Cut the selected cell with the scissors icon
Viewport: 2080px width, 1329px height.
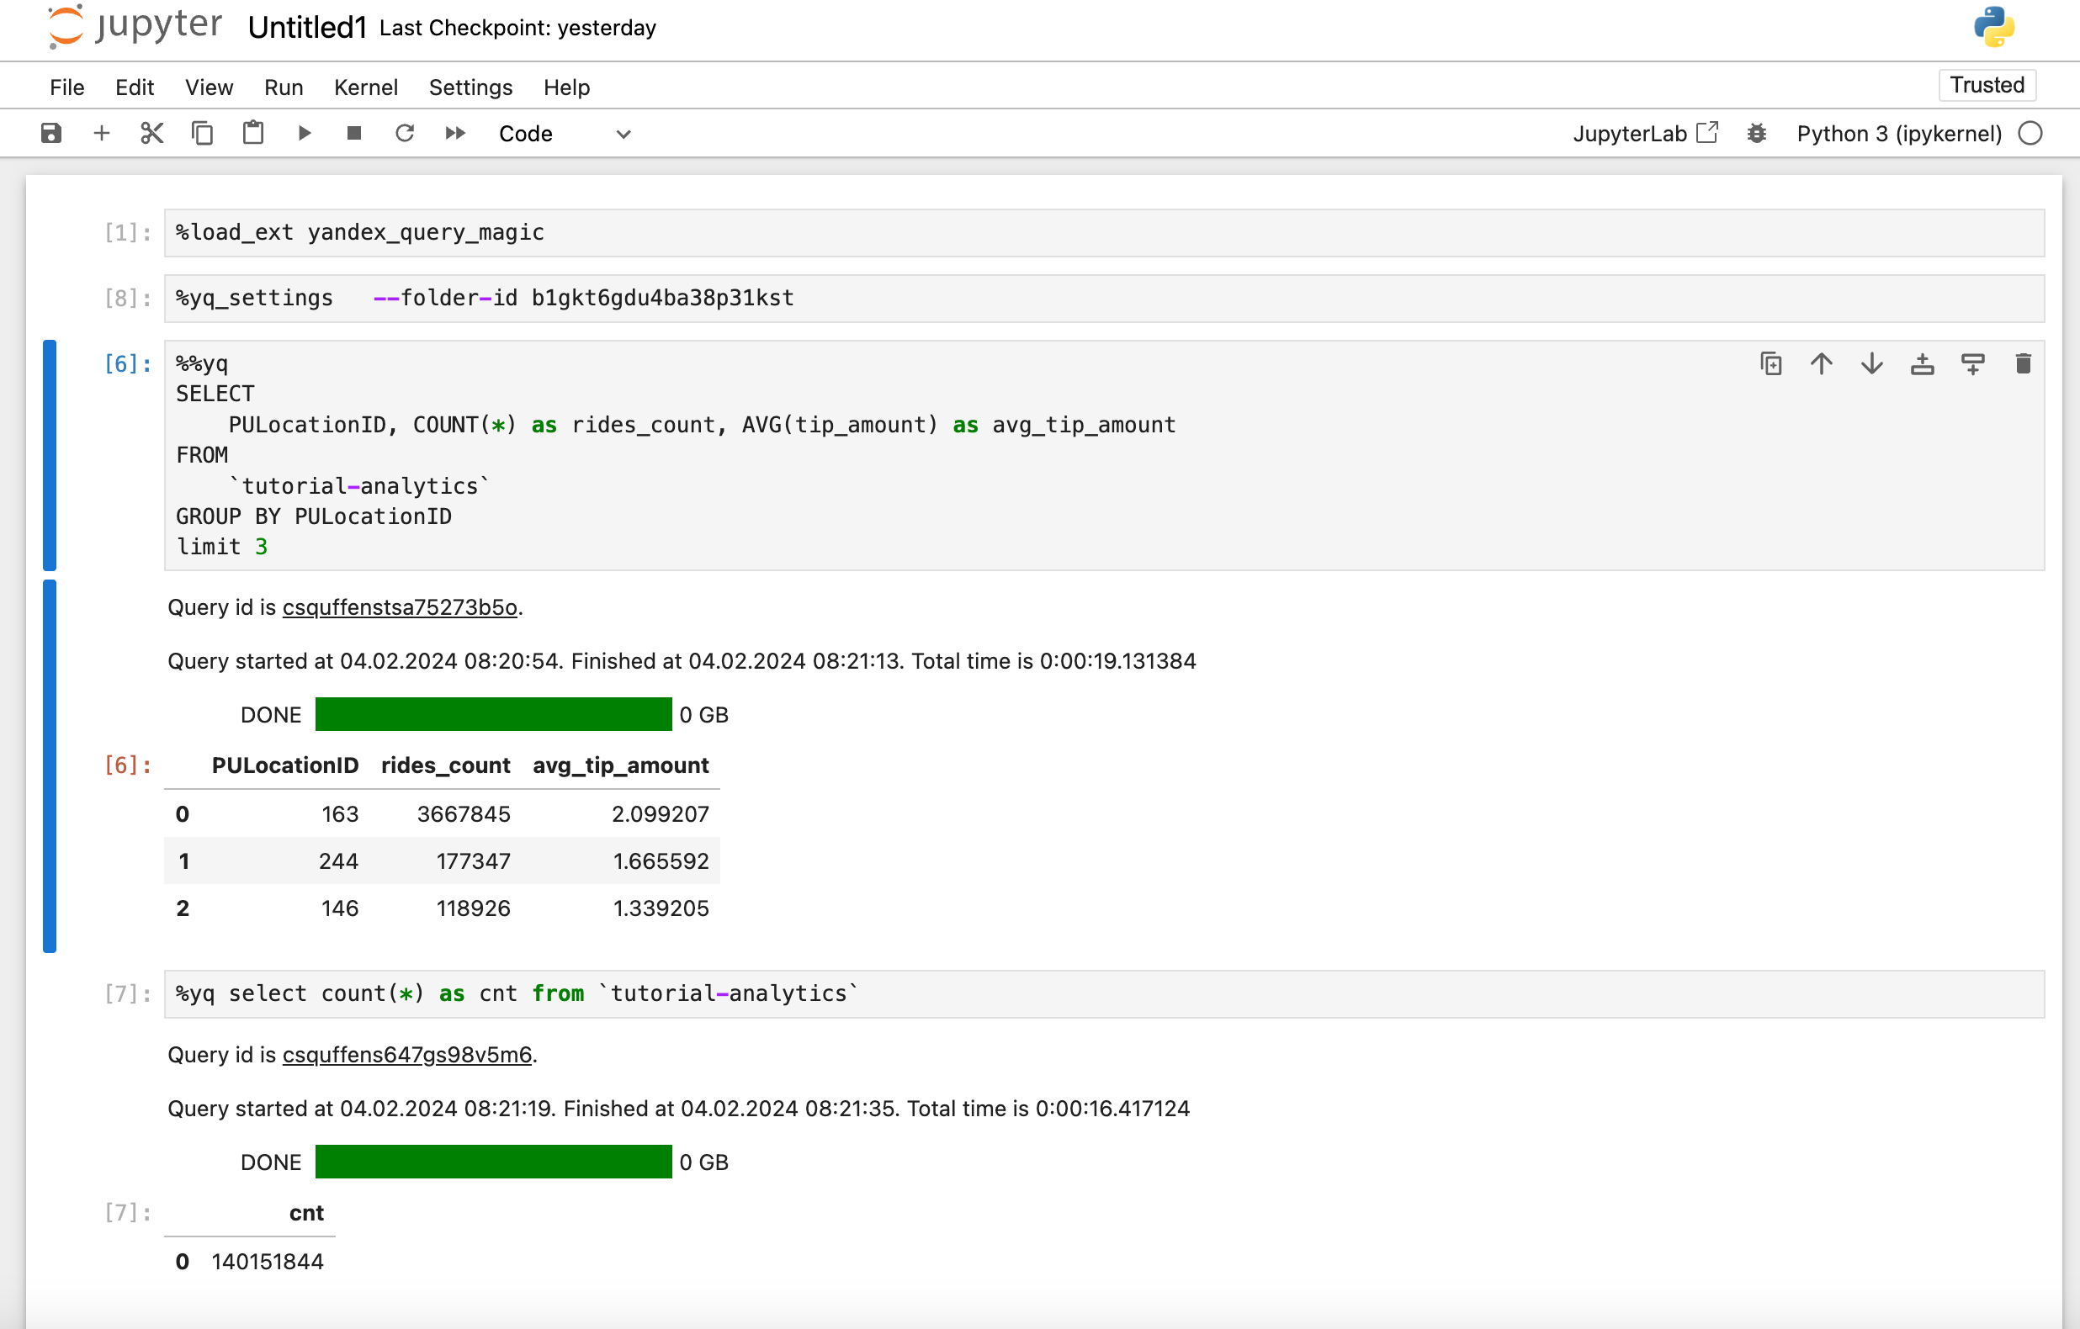(x=152, y=133)
